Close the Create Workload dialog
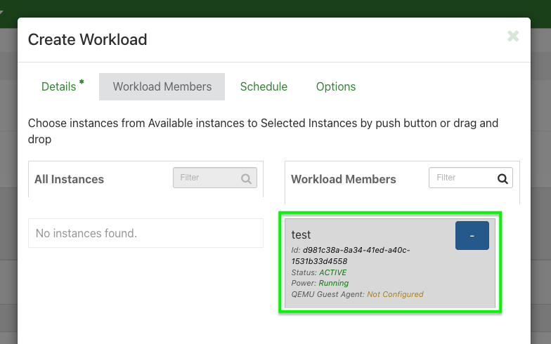The height and width of the screenshot is (344, 551). pyautogui.click(x=513, y=37)
